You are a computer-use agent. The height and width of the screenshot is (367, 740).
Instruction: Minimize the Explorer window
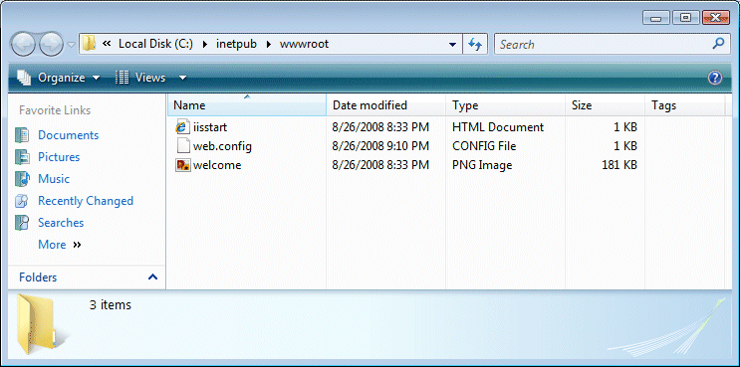click(x=656, y=18)
